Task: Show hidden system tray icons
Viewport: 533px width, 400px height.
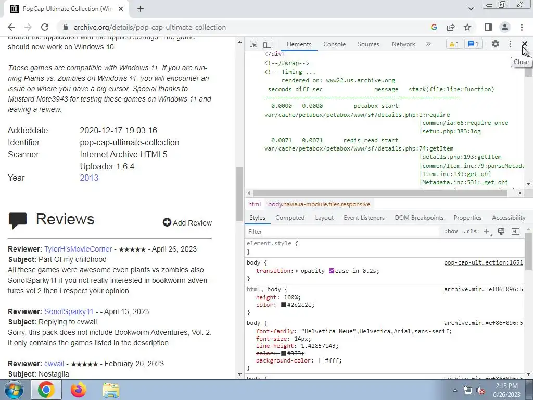Action: 455,391
